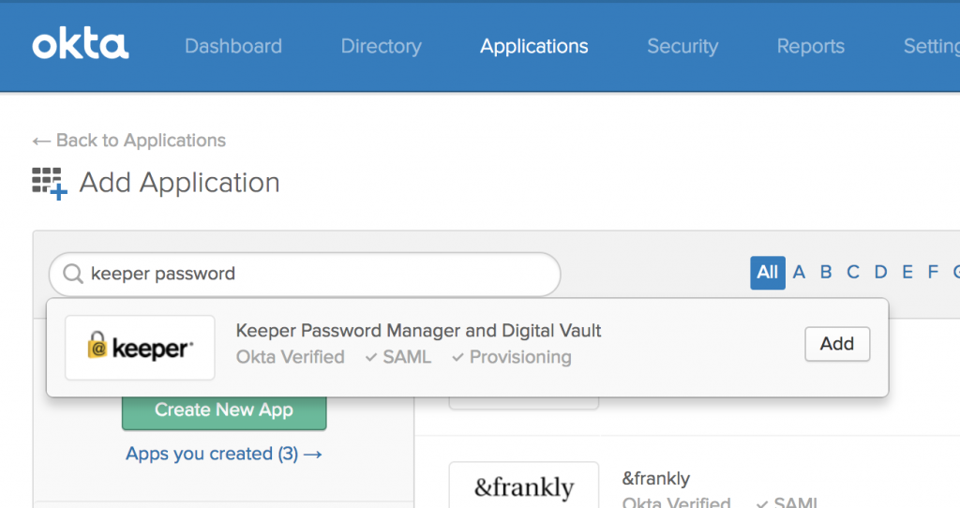
Task: Filter applications by letter F
Action: pyautogui.click(x=933, y=273)
